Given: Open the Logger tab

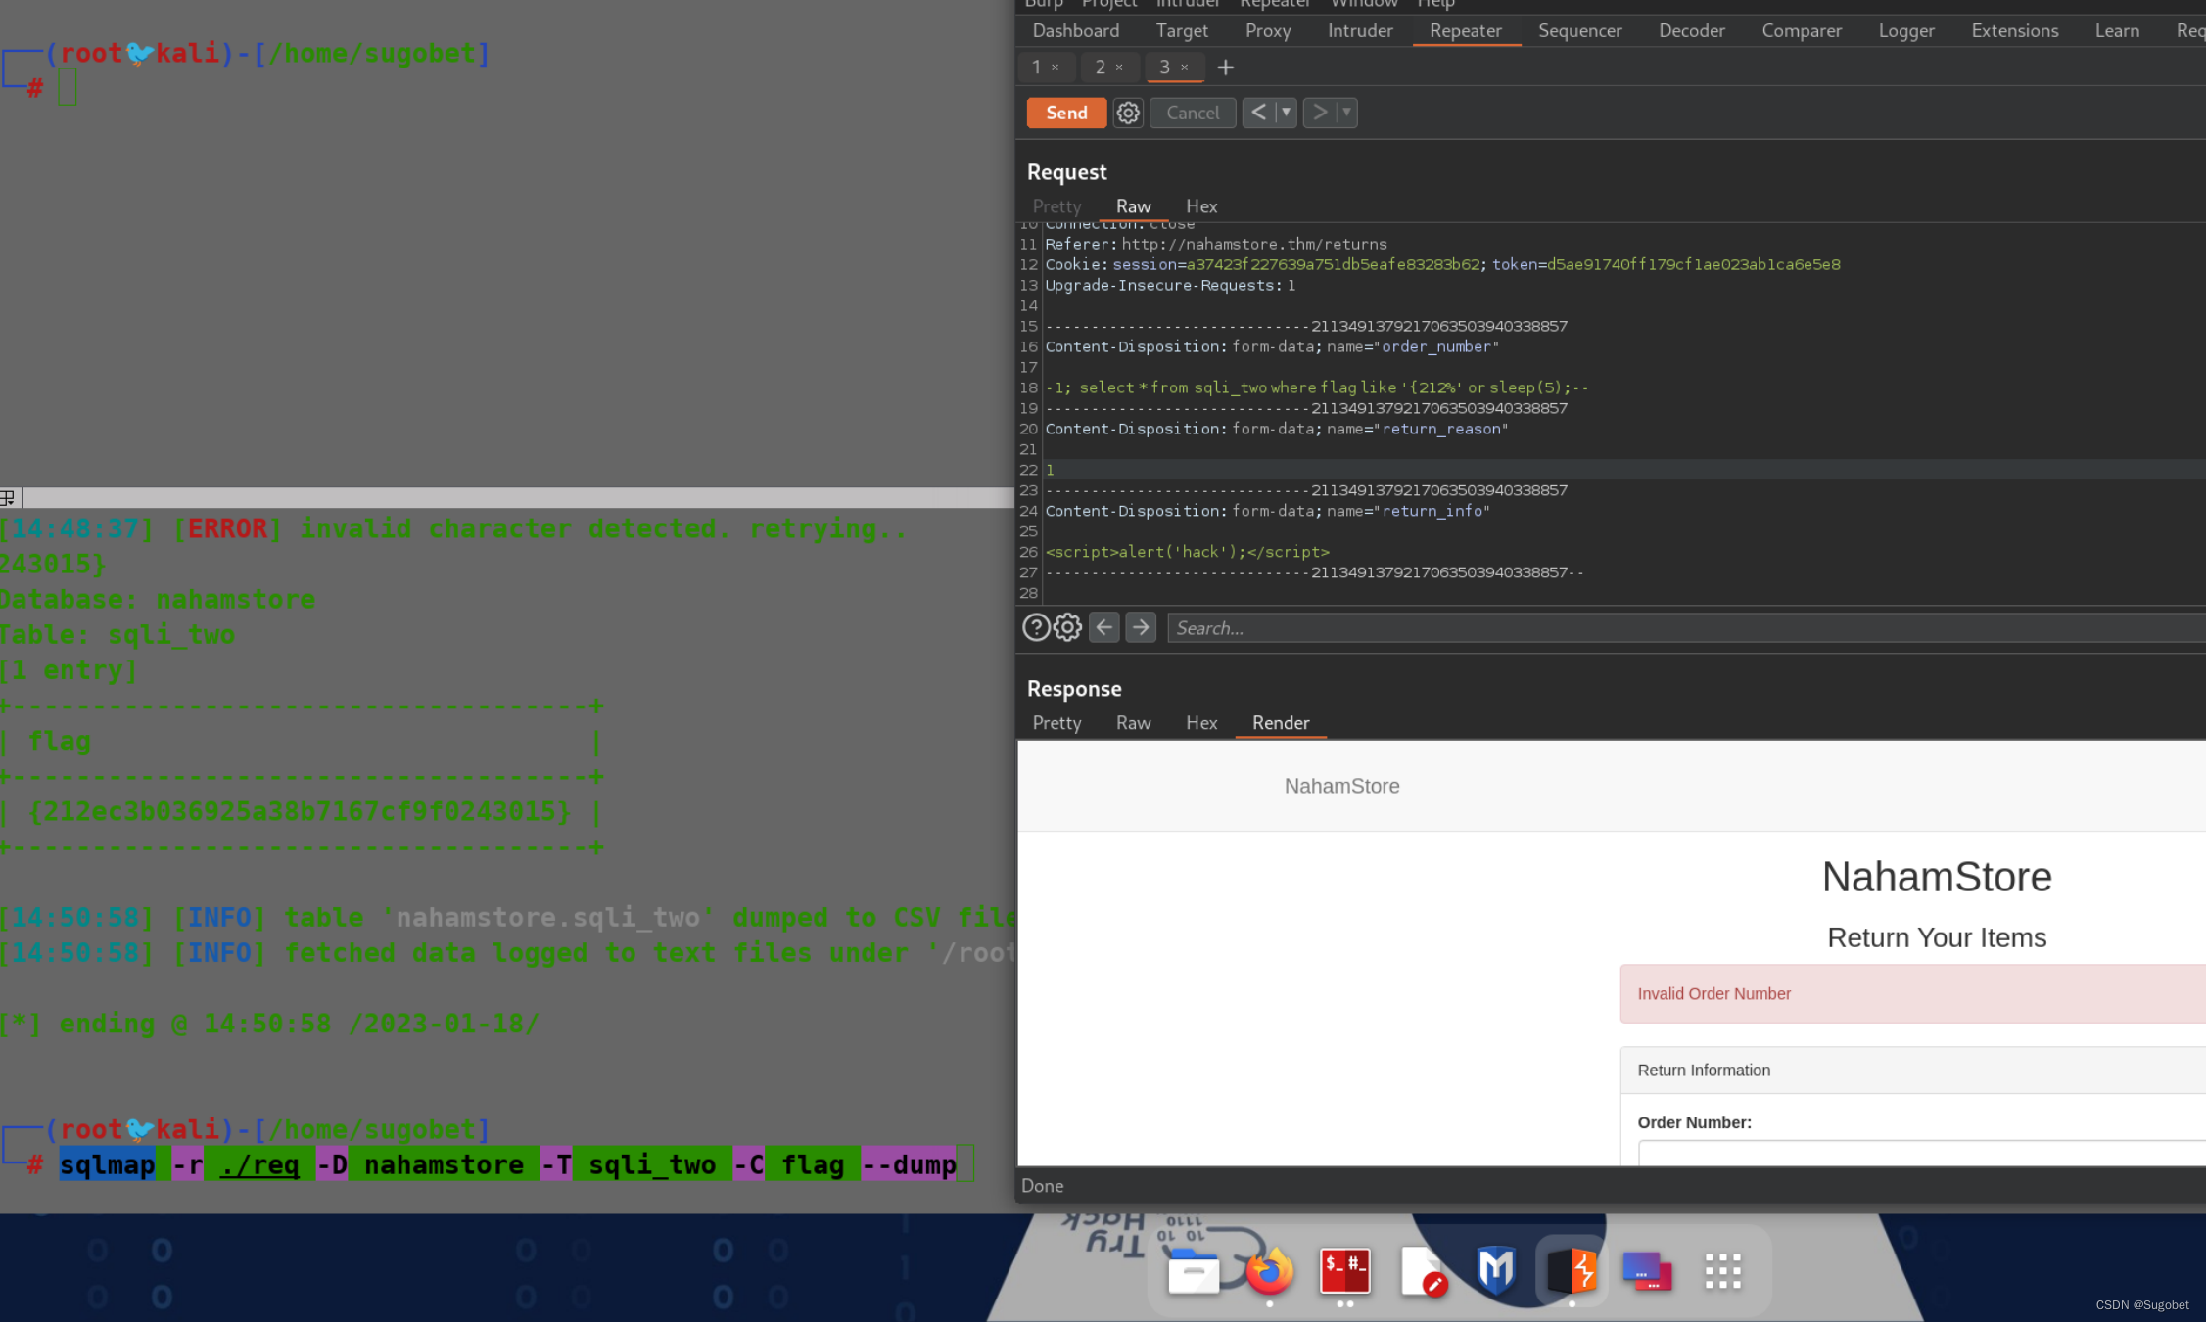Looking at the screenshot, I should [x=1905, y=30].
